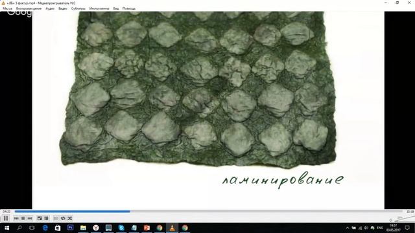
Task: Switch ENG input language
Action: 380,228
